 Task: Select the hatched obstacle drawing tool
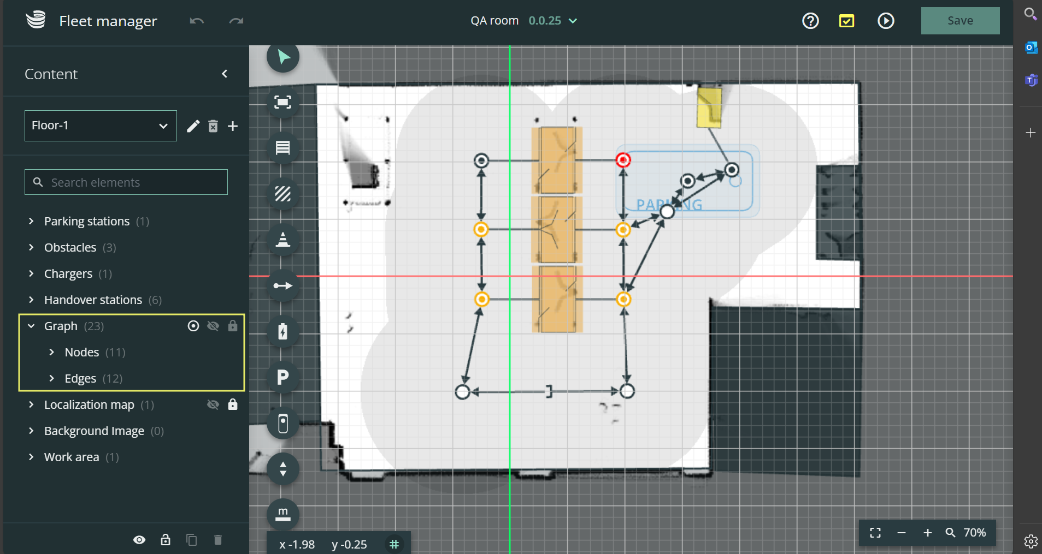coord(282,194)
